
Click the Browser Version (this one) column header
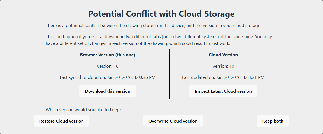point(108,55)
